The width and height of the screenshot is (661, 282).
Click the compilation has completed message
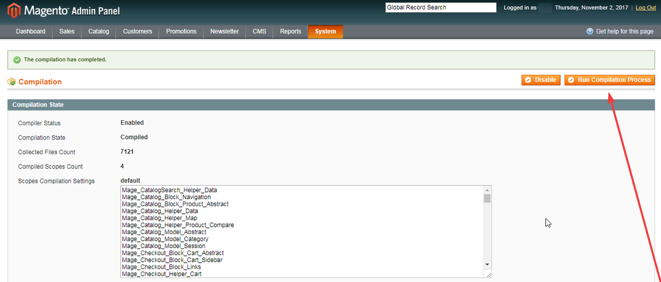pyautogui.click(x=65, y=60)
